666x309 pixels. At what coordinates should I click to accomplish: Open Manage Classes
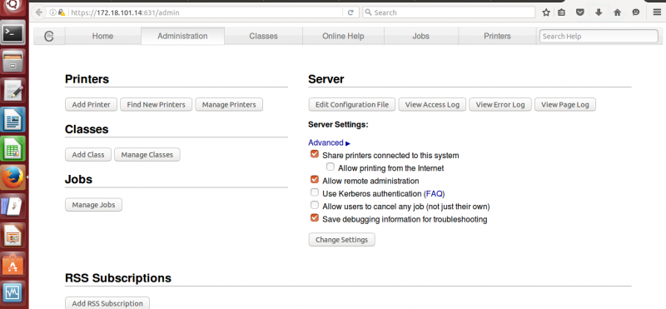147,155
